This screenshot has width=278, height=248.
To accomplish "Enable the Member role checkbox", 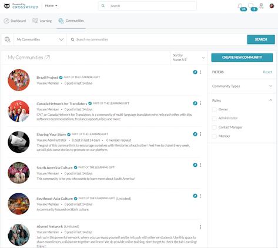I will [215, 136].
